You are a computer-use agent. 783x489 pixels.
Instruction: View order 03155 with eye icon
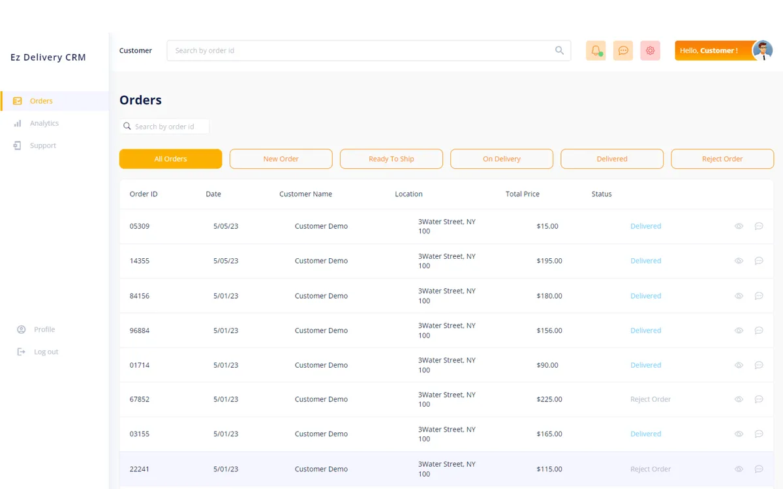tap(739, 434)
